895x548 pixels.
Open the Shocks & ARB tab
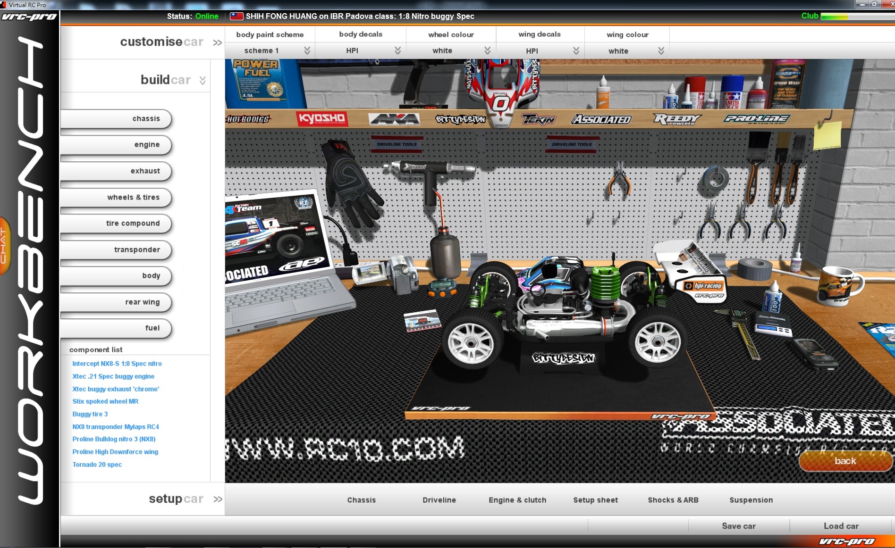coord(673,500)
